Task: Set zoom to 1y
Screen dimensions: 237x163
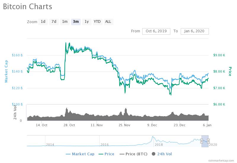Action: coord(87,22)
